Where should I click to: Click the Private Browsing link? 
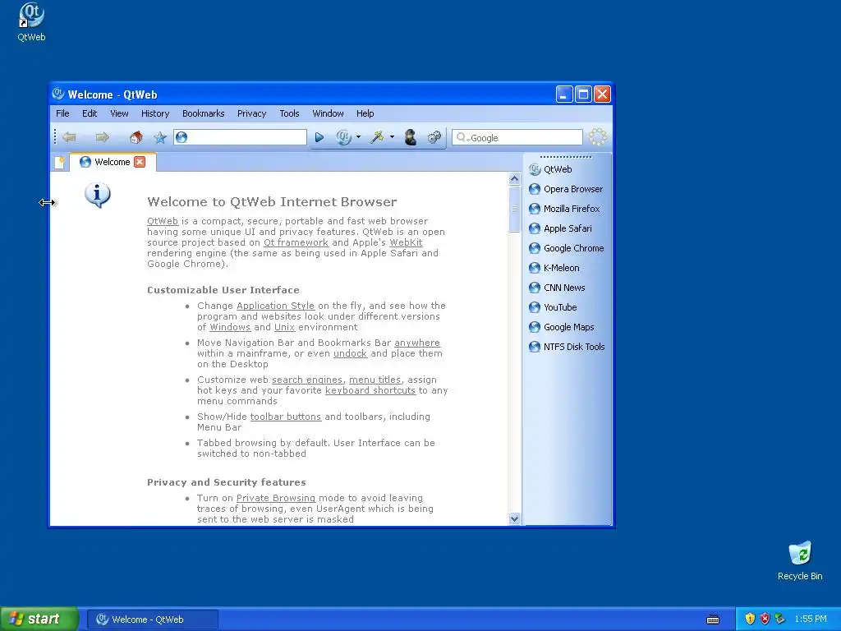[276, 499]
